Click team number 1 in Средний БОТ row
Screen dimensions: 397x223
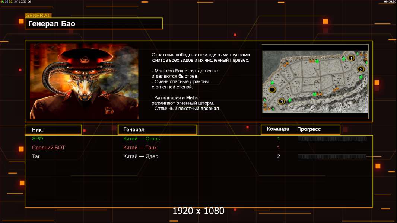[x=278, y=148]
